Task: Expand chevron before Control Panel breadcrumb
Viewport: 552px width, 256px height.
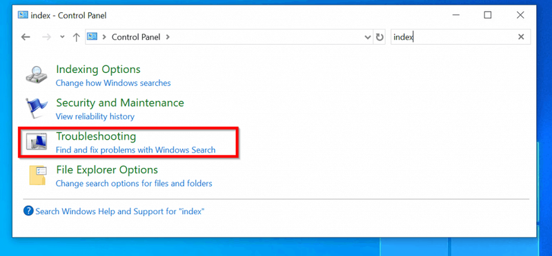Action: pyautogui.click(x=104, y=36)
